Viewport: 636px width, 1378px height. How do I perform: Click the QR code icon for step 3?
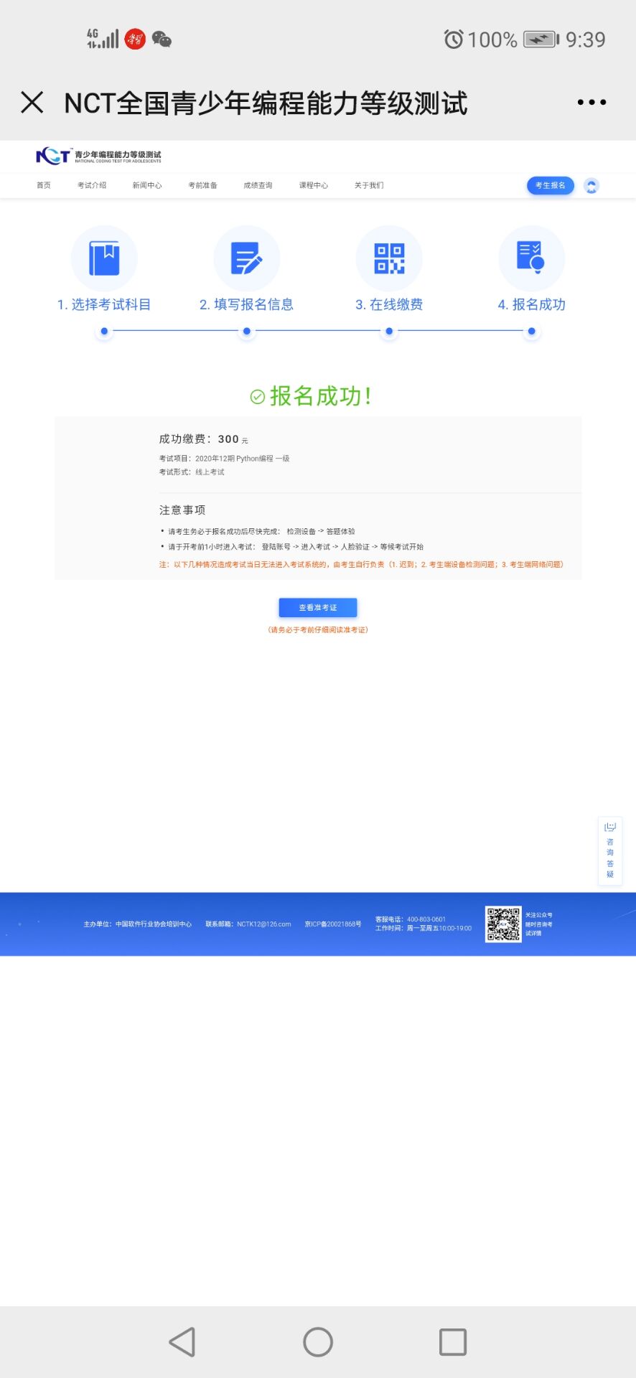point(389,258)
